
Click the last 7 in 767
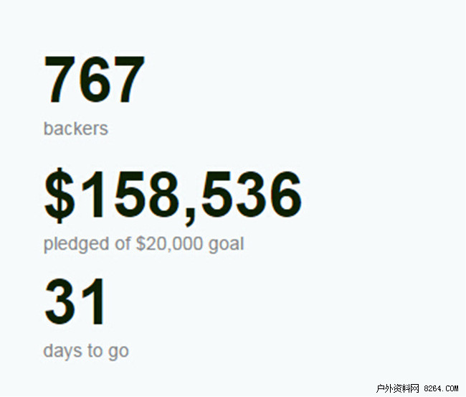[128, 80]
